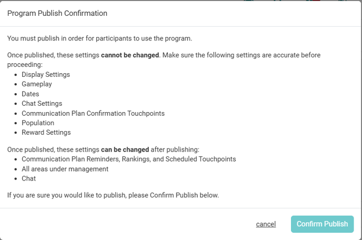Image resolution: width=362 pixels, height=240 pixels.
Task: Click the last 'Chat' list item
Action: tap(29, 178)
